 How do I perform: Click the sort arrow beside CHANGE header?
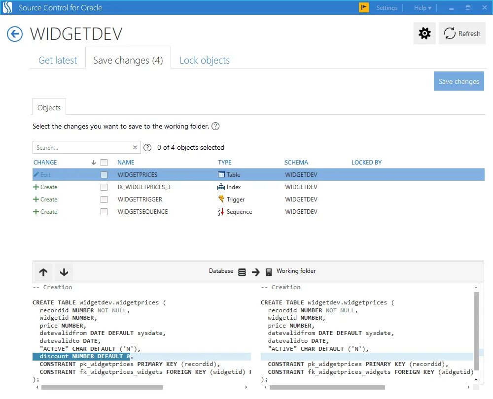(x=93, y=163)
